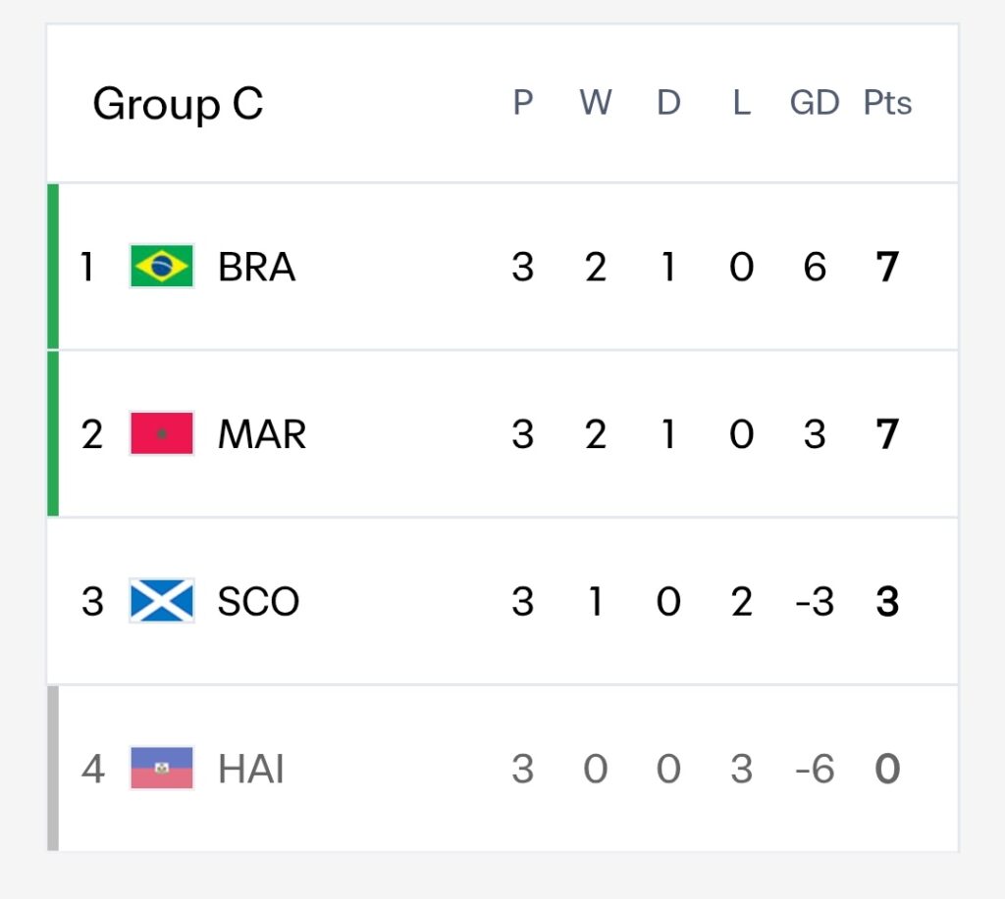The width and height of the screenshot is (1005, 899).
Task: Click Morocco's goal difference value 3
Action: [815, 434]
